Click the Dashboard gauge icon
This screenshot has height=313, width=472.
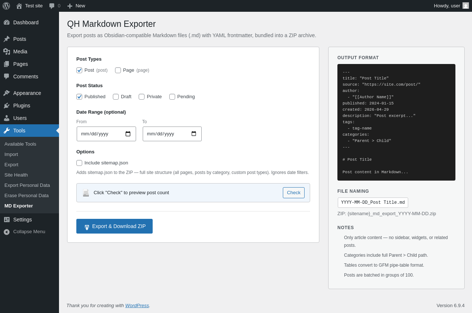click(x=7, y=22)
